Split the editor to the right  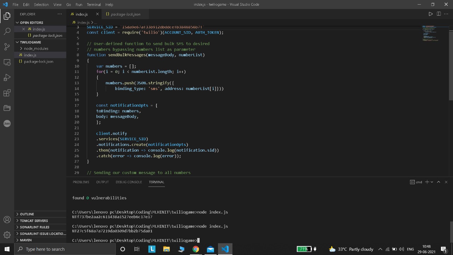pyautogui.click(x=438, y=14)
